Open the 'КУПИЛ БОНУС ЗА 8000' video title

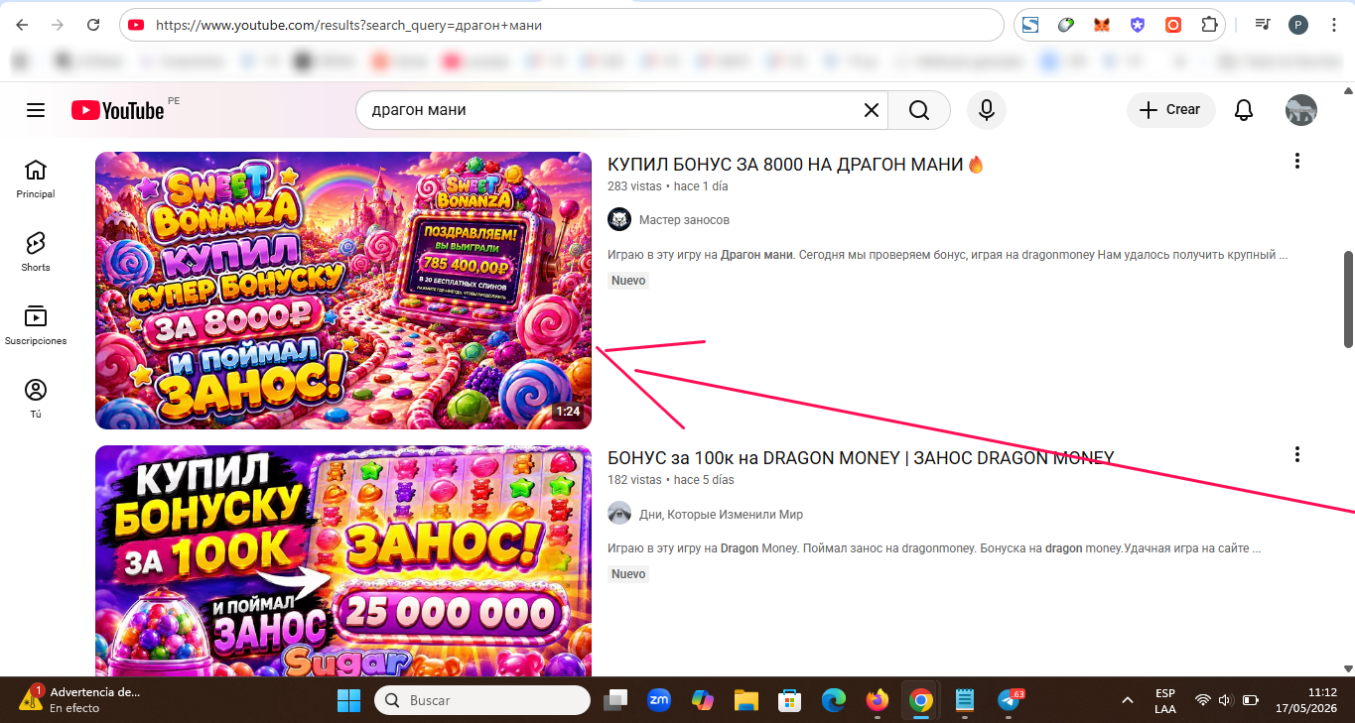[x=796, y=165]
